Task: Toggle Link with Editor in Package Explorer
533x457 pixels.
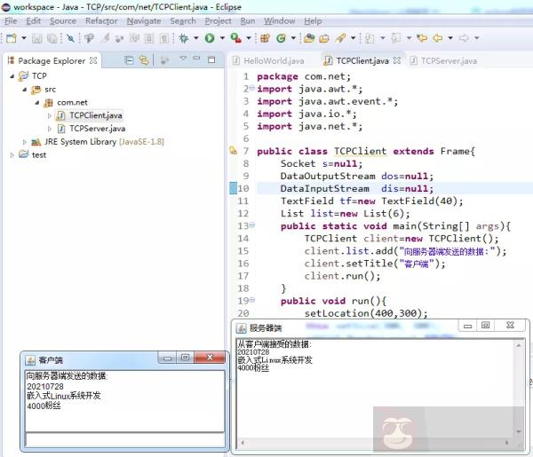Action: pos(144,60)
